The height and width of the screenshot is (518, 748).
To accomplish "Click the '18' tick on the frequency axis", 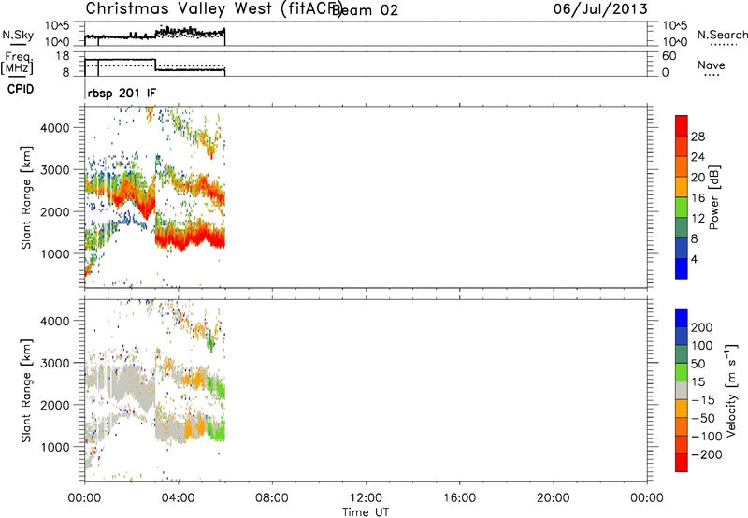I will coord(63,56).
